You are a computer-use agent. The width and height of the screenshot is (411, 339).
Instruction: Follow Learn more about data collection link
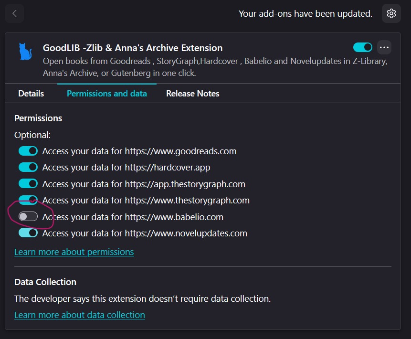pyautogui.click(x=80, y=315)
